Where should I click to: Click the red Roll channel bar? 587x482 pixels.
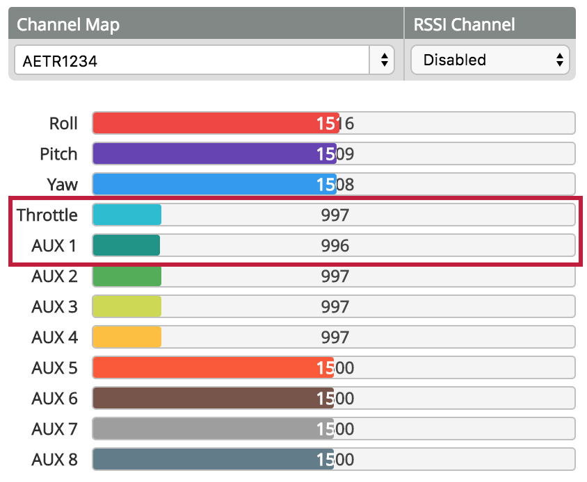(216, 124)
